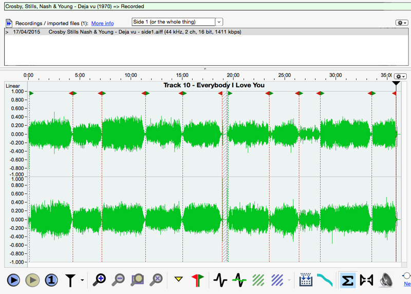This screenshot has height=294, width=411.
Task: Click the zoom in magnifier icon
Action: 99,280
